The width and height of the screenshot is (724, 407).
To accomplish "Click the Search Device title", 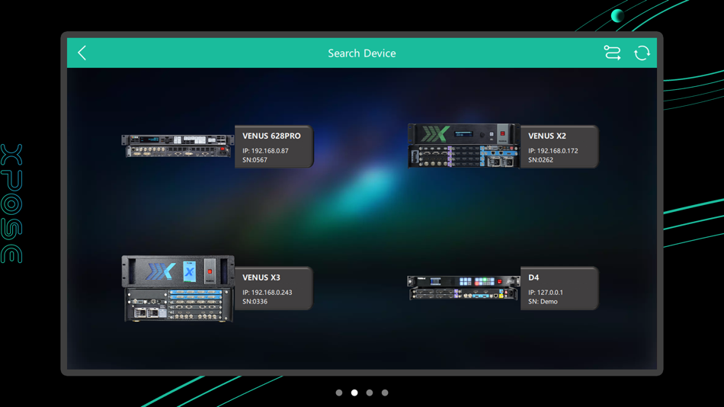I will tap(362, 53).
